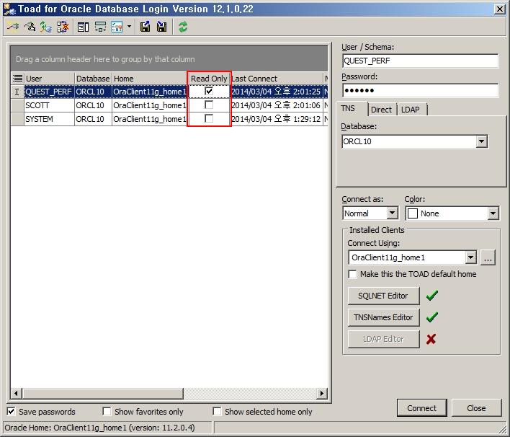The width and height of the screenshot is (510, 437).
Task: Close the login window with X
Action: pos(499,9)
